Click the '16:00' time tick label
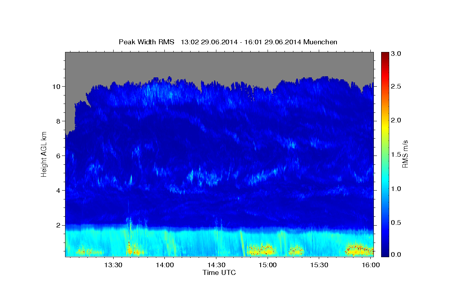Viewport: 462px width, 308px height. tap(370, 265)
